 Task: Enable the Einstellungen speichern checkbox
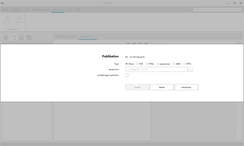coord(127,75)
